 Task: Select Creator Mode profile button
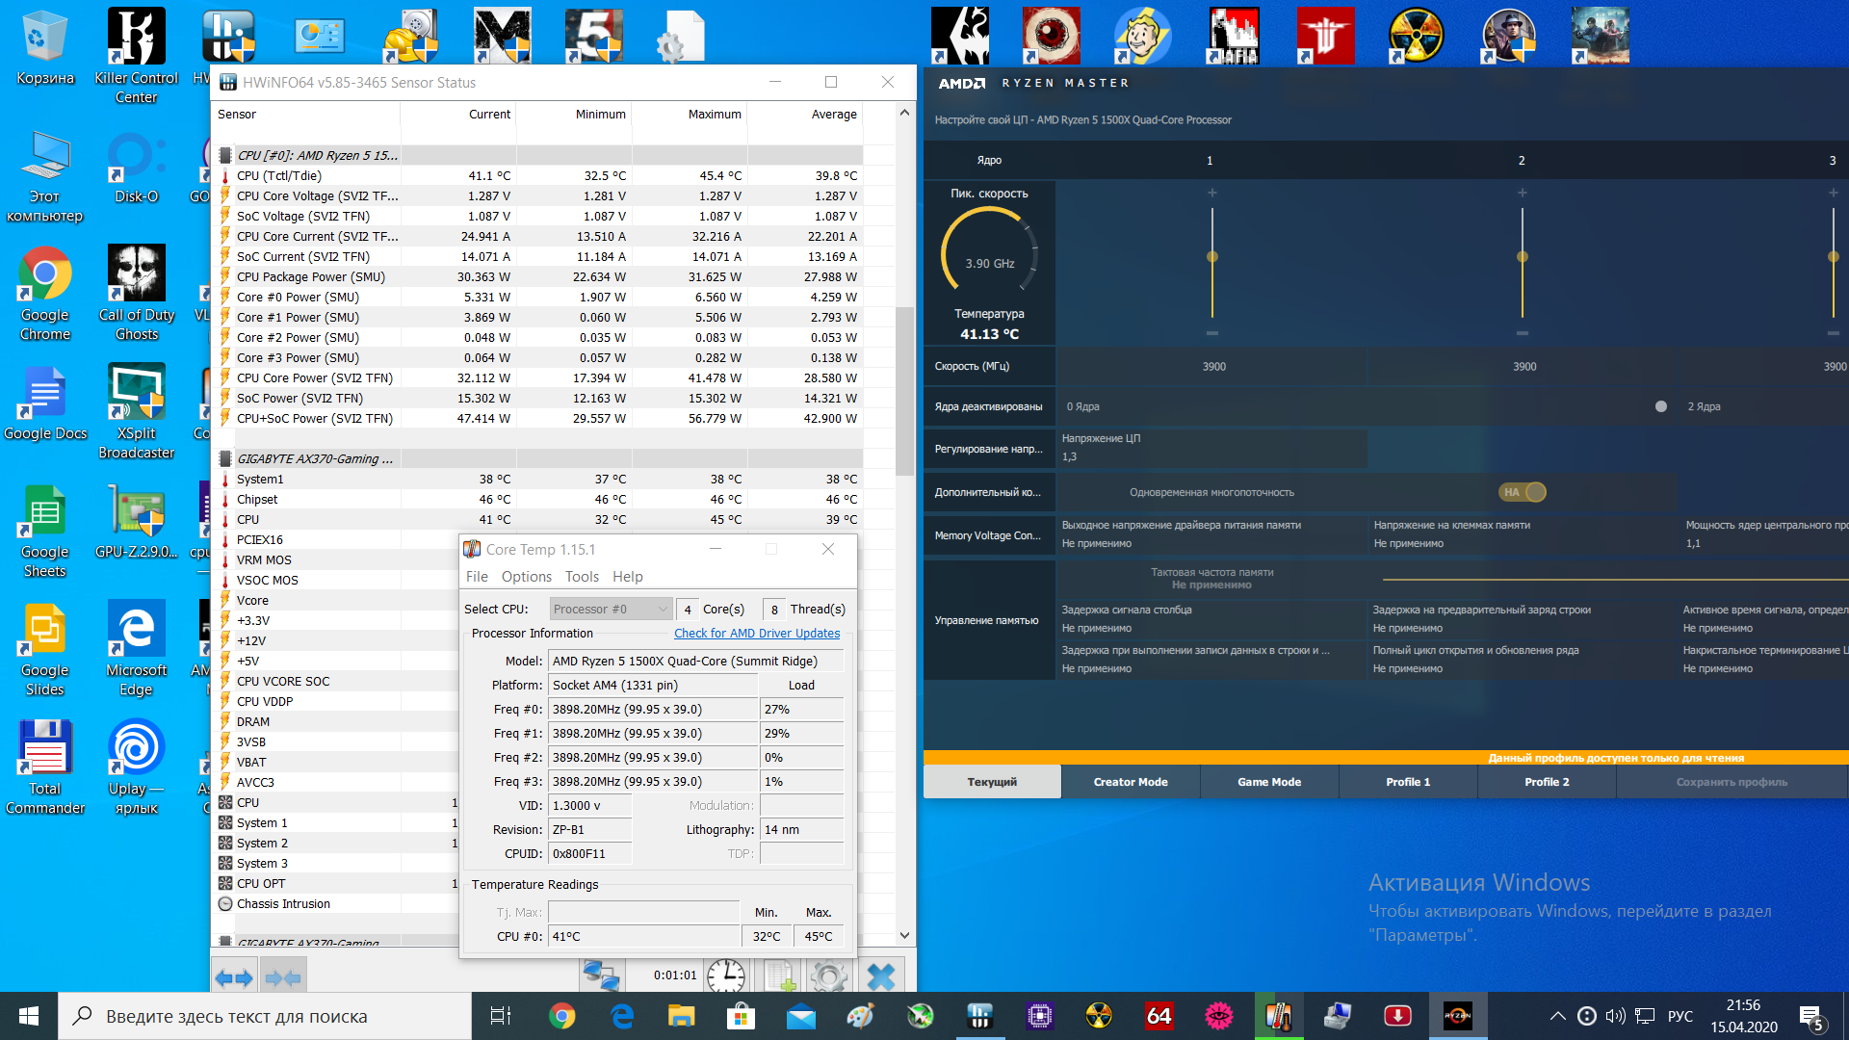tap(1130, 782)
